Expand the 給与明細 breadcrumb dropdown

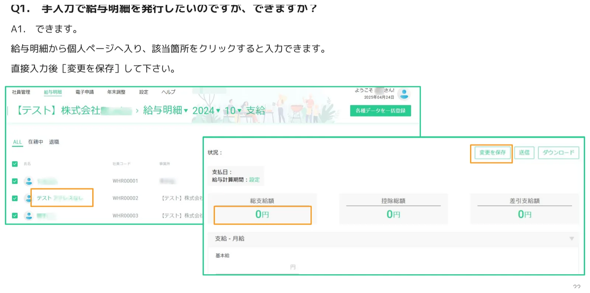(166, 110)
